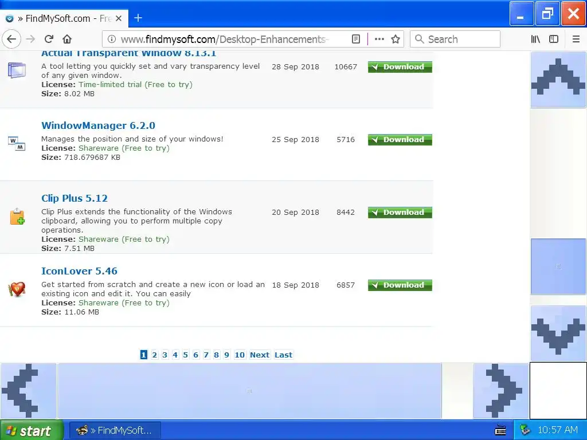
Task: Open WindowManager 6.2.0 title link
Action: [98, 125]
